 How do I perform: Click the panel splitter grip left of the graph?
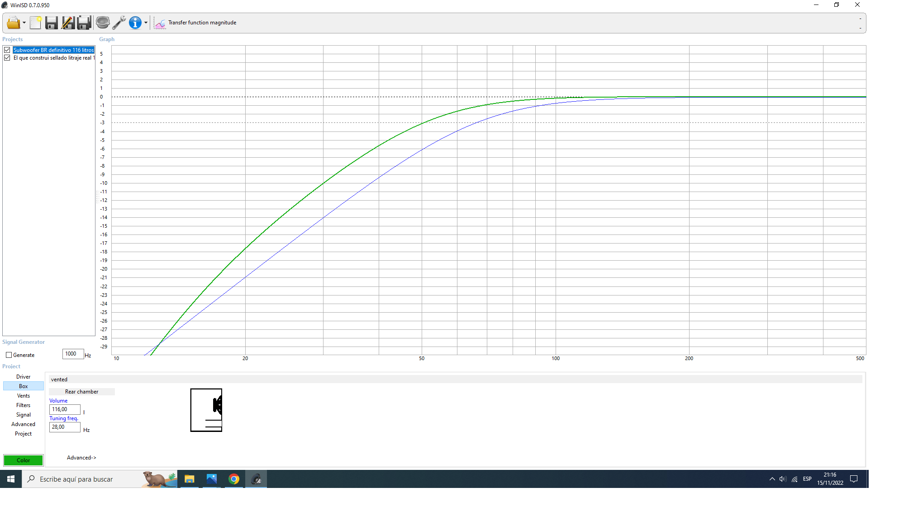97,196
